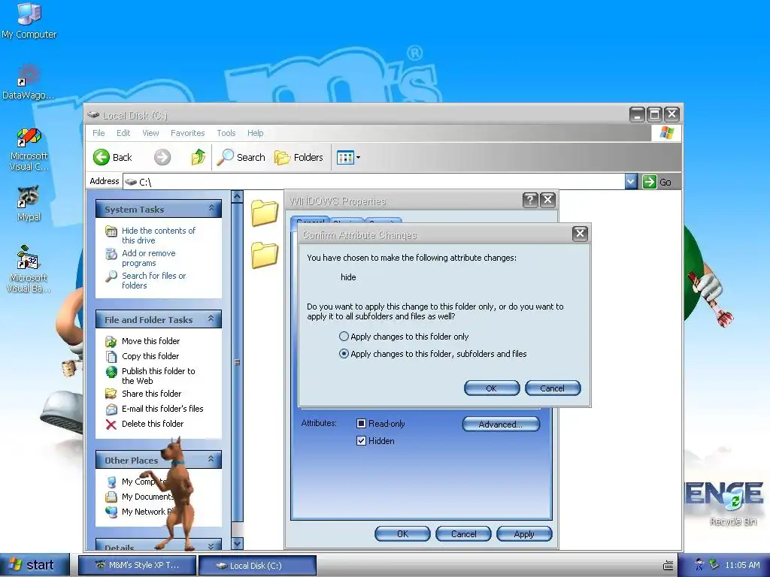Open the Favorites menu
The image size is (770, 577).
click(x=187, y=133)
